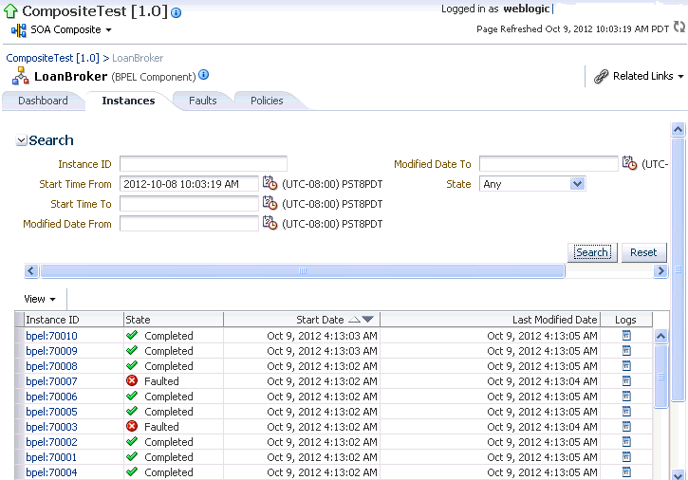View logs icon for bpel:70008

pyautogui.click(x=626, y=365)
